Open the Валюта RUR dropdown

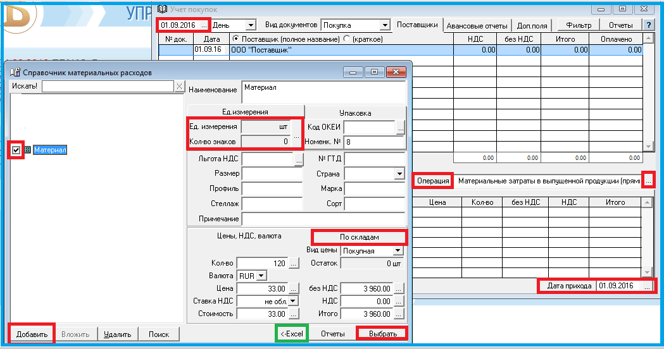coord(261,276)
